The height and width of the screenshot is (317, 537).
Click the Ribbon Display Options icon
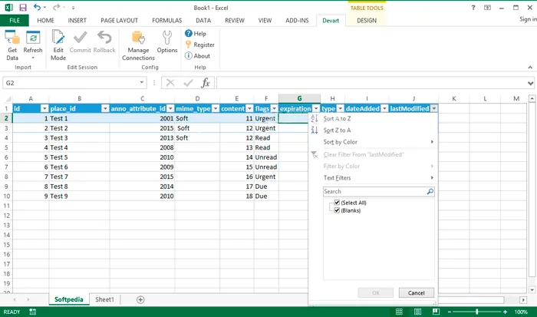(x=487, y=8)
